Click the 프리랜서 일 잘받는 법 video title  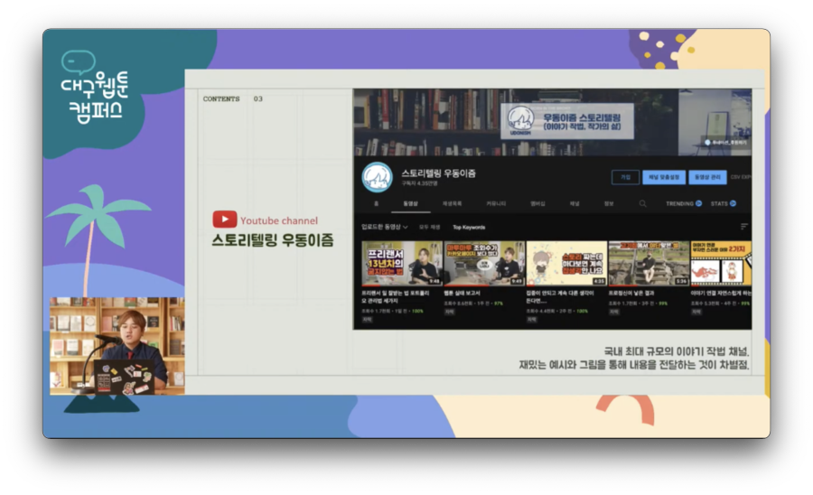(x=395, y=296)
